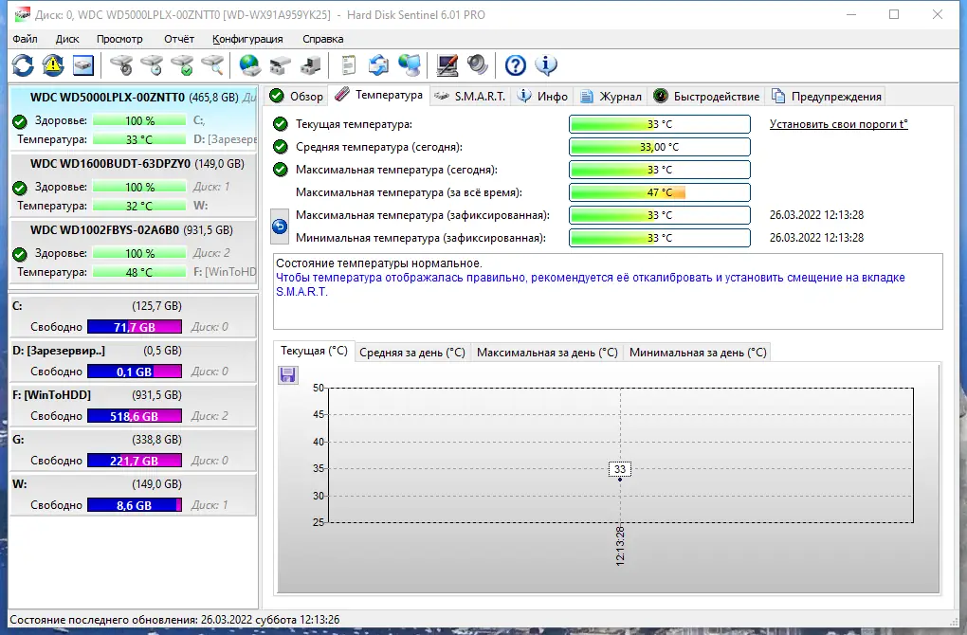Image resolution: width=967 pixels, height=635 pixels.
Task: Select the Максимальная за день (°C) tab
Action: coord(547,352)
